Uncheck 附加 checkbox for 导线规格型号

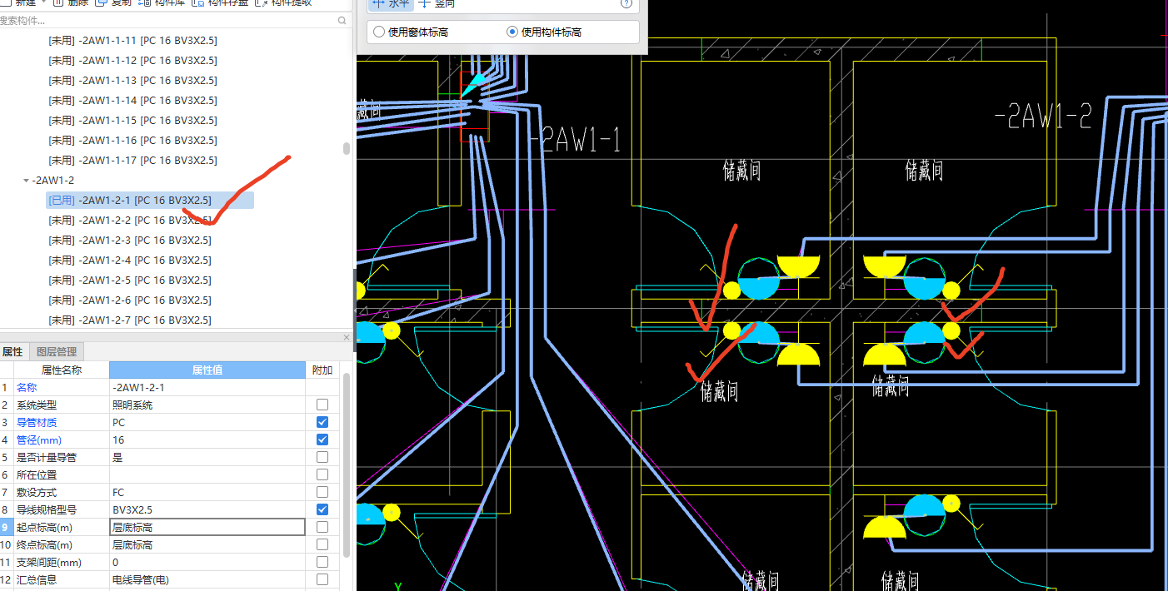322,509
